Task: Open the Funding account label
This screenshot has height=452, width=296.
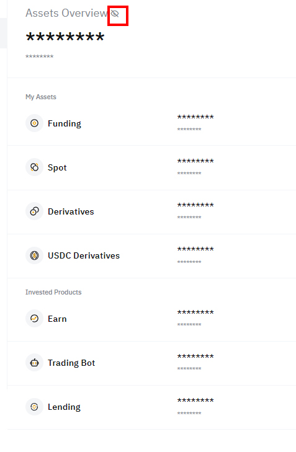Action: tap(65, 123)
